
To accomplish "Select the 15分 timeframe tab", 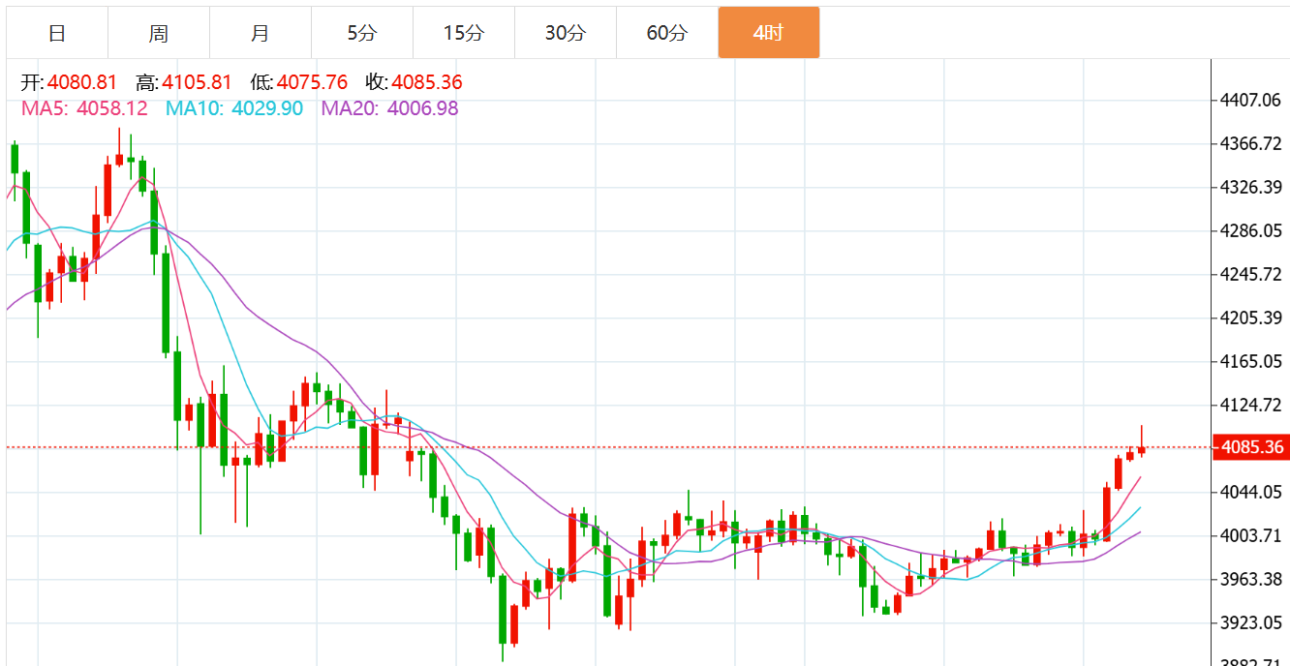I will (x=464, y=33).
